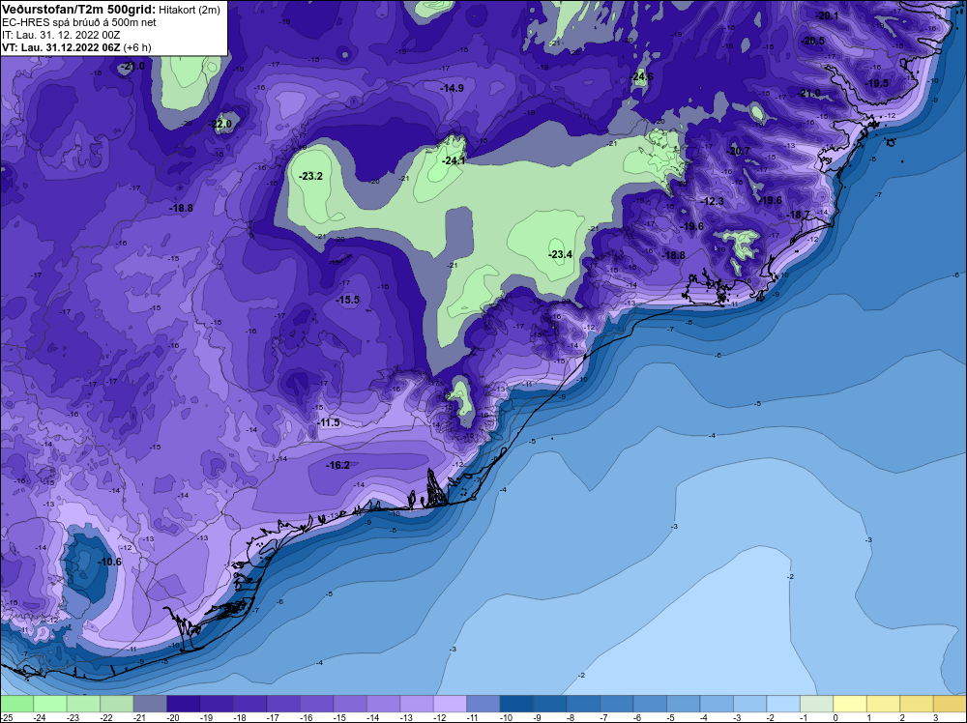The image size is (967, 723).
Task: Click the periwinkle legend swatch labeled -11
Action: tap(483, 704)
